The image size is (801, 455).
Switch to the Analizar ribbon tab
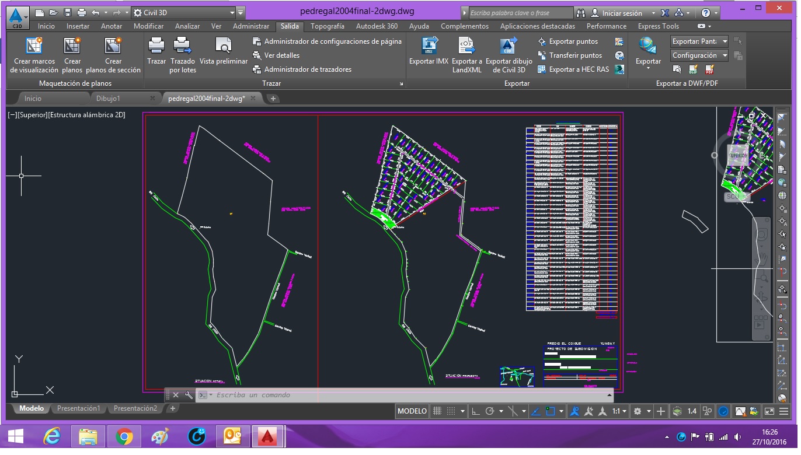pyautogui.click(x=187, y=26)
